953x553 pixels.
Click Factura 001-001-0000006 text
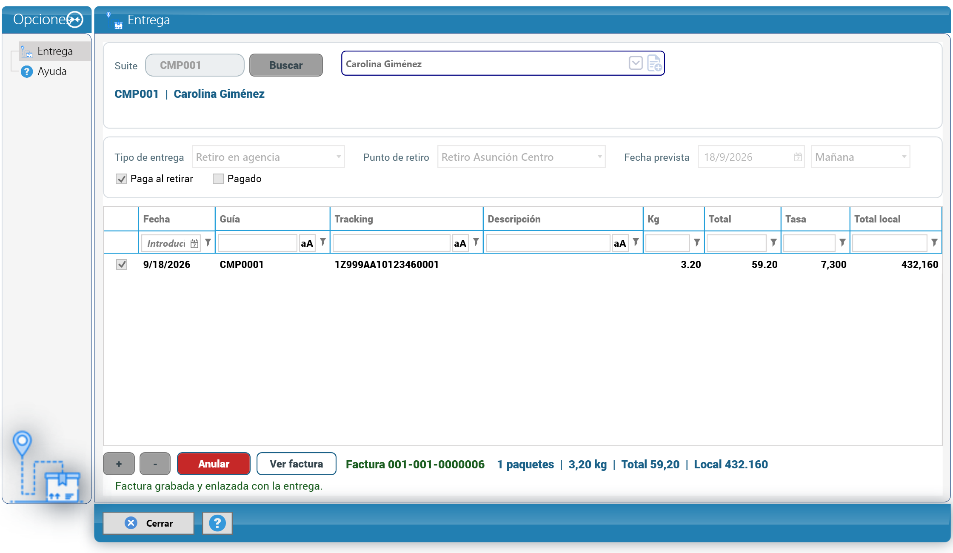415,464
